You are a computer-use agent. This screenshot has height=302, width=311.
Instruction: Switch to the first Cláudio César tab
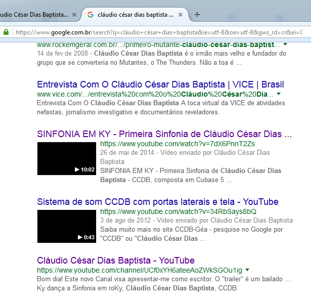point(35,15)
